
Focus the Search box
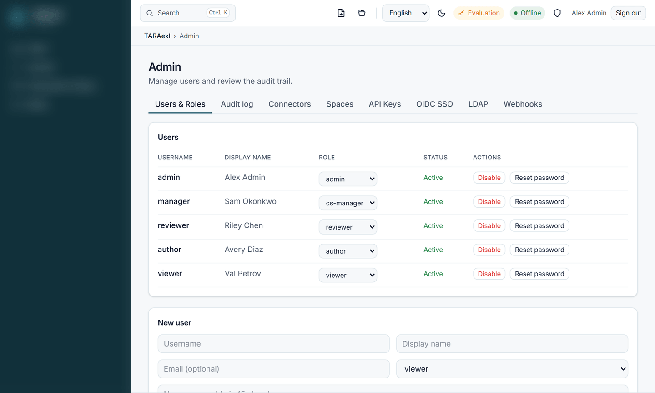click(x=187, y=13)
